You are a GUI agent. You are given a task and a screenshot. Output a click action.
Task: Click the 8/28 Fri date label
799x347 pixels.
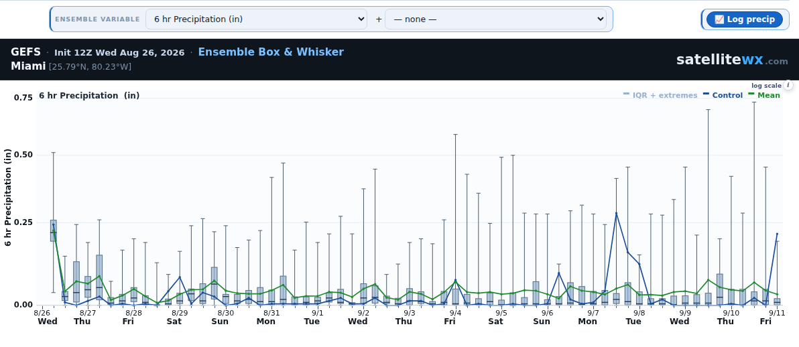point(131,317)
